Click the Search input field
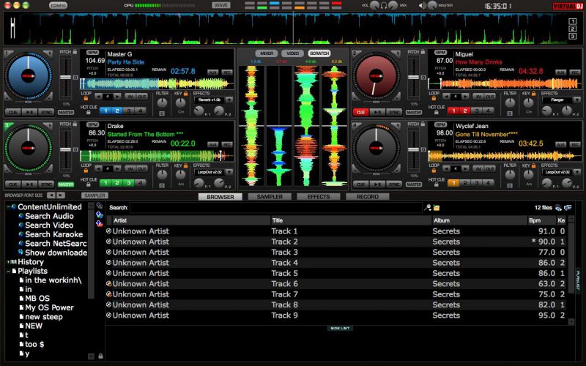 coord(276,208)
